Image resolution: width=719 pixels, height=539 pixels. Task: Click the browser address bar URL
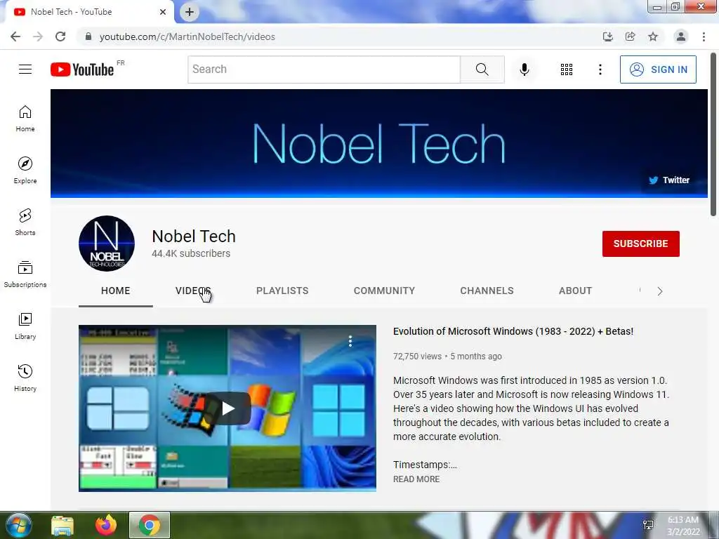[x=187, y=36]
